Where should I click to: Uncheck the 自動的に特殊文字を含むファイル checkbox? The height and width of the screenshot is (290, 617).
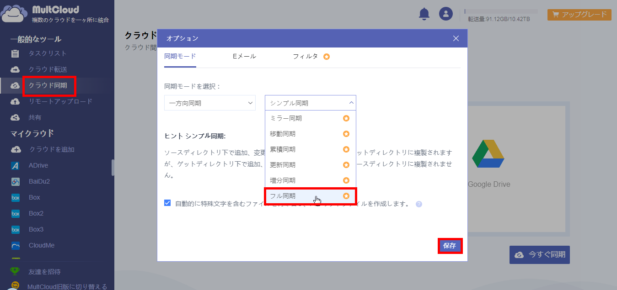click(167, 203)
